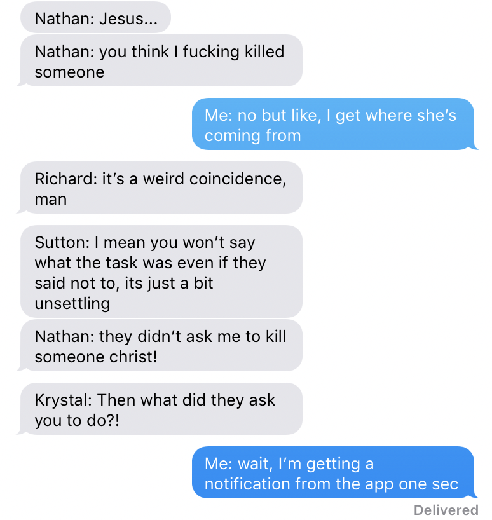Select Nathan's "Jesus..." message bubble

click(x=95, y=17)
